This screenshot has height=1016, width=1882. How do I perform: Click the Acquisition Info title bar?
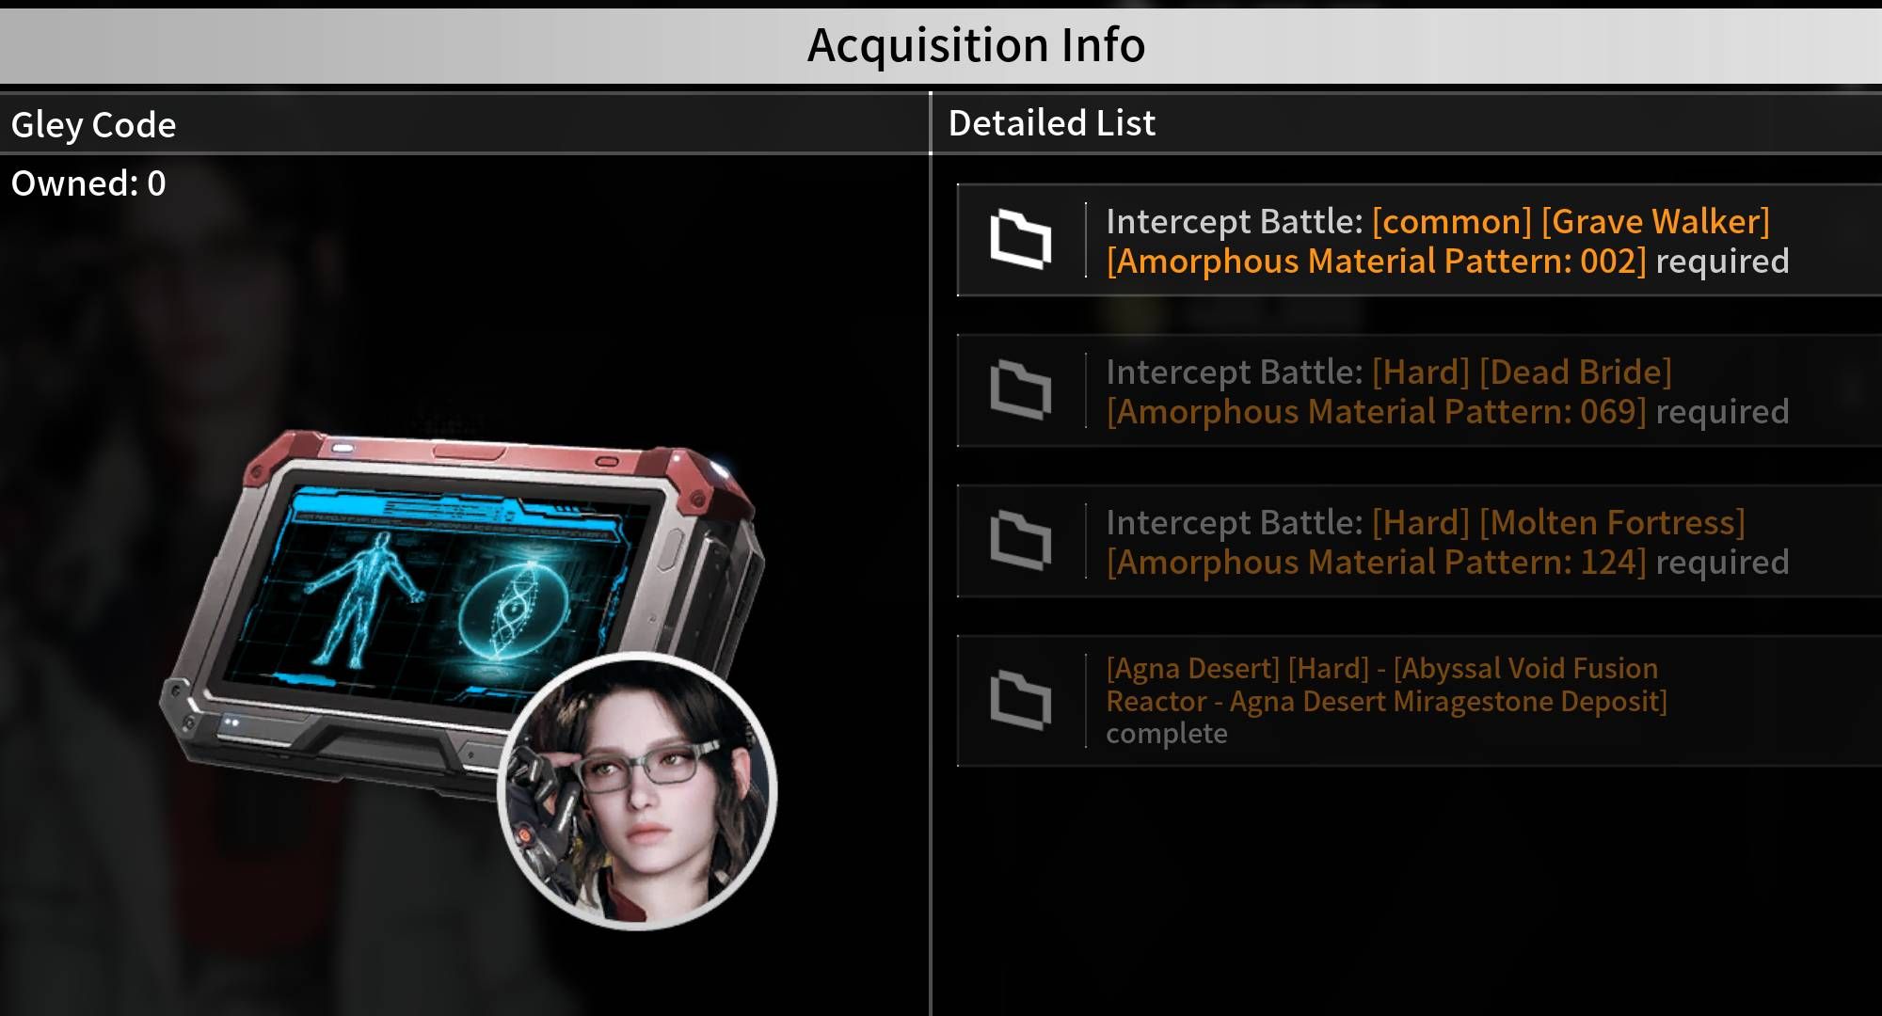point(941,45)
